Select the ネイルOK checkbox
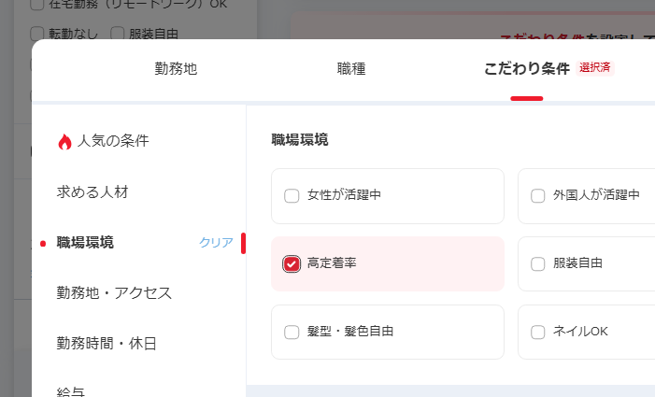The height and width of the screenshot is (397, 655). (x=538, y=332)
